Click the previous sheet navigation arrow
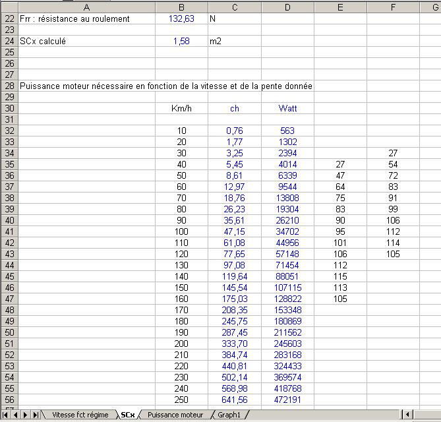 (x=16, y=415)
